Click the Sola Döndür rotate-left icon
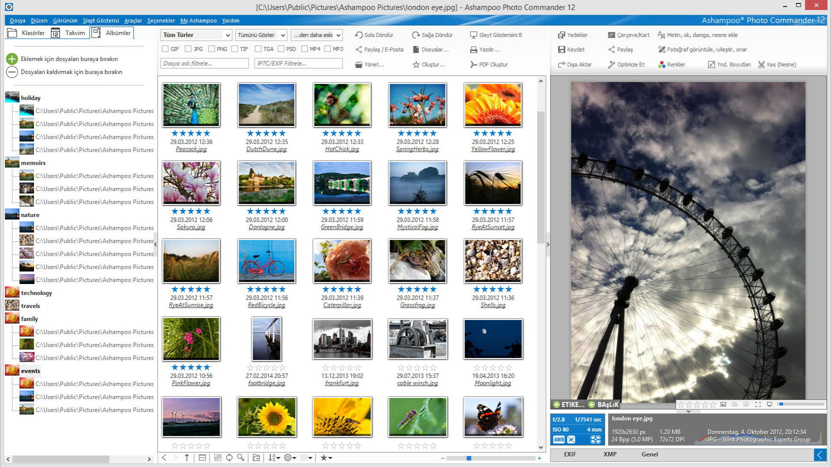 click(x=358, y=35)
